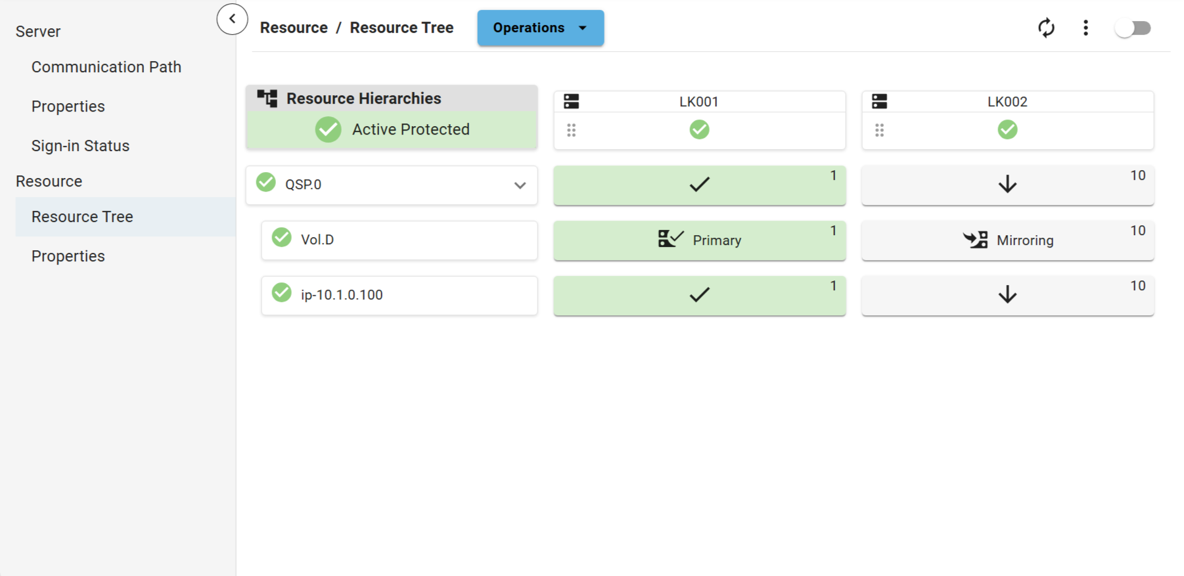Open Communication Path in the sidebar
Viewport: 1184px width, 576px height.
pos(106,67)
